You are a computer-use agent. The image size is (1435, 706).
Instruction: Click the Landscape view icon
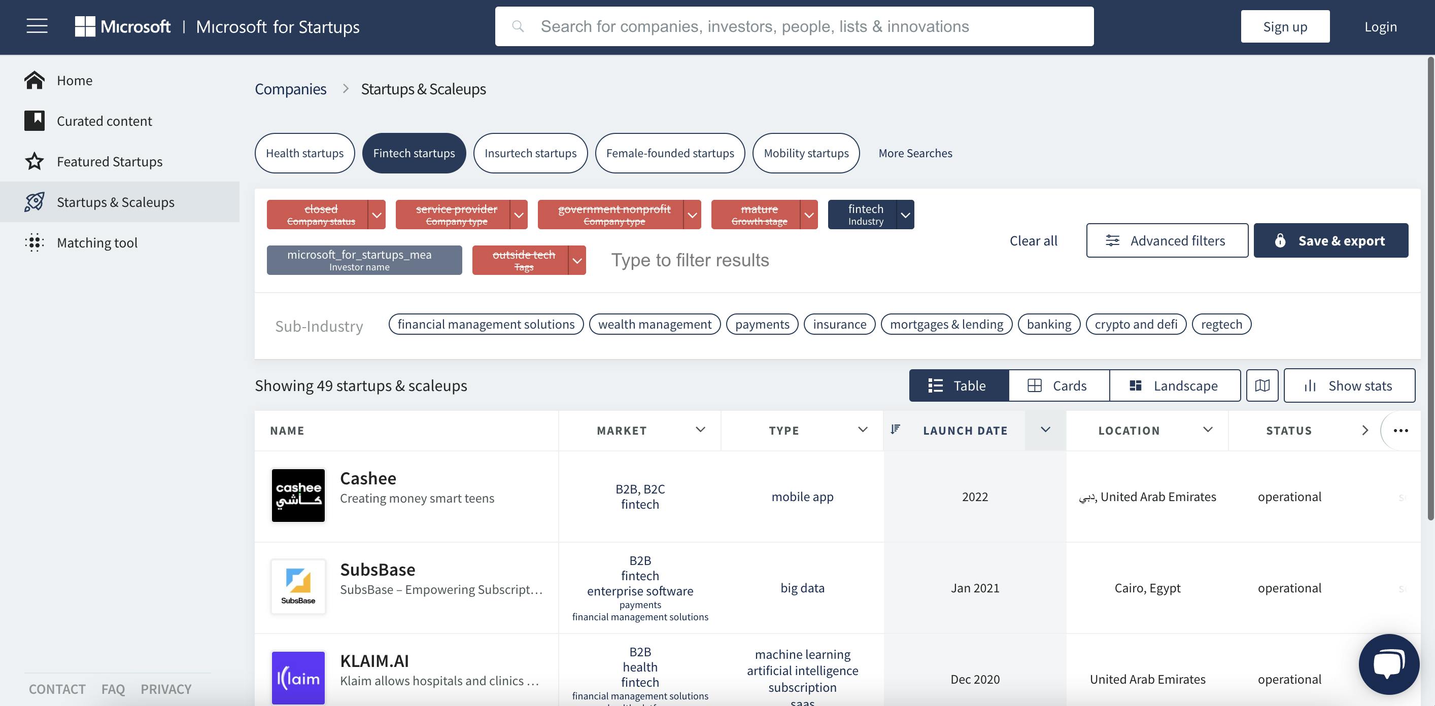(1135, 385)
